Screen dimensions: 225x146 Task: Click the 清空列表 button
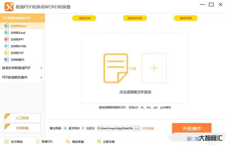click(186, 18)
